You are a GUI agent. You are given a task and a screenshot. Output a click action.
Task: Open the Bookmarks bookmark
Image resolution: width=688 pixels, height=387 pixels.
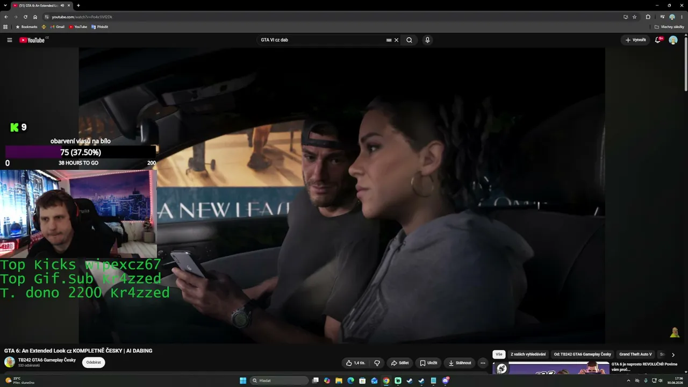[x=26, y=27]
